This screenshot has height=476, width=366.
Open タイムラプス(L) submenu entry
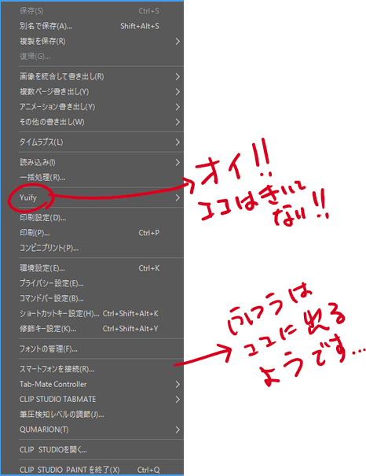click(x=92, y=142)
